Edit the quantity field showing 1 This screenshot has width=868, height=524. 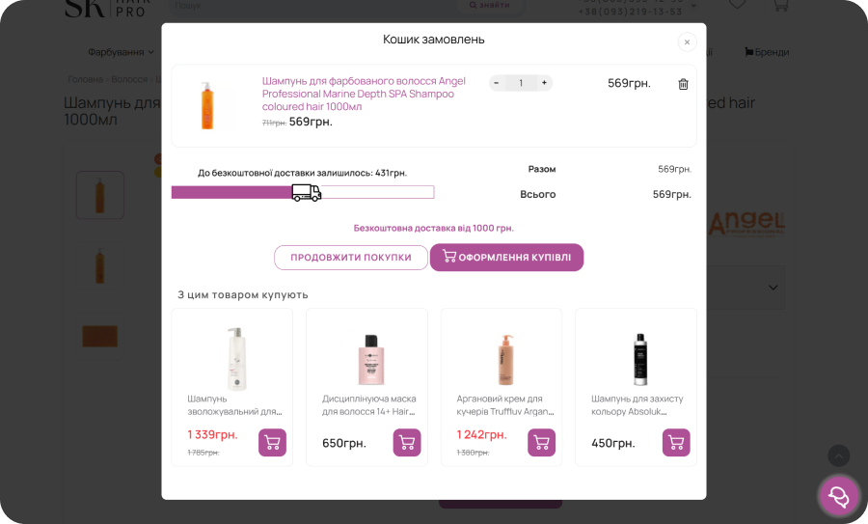tap(521, 83)
